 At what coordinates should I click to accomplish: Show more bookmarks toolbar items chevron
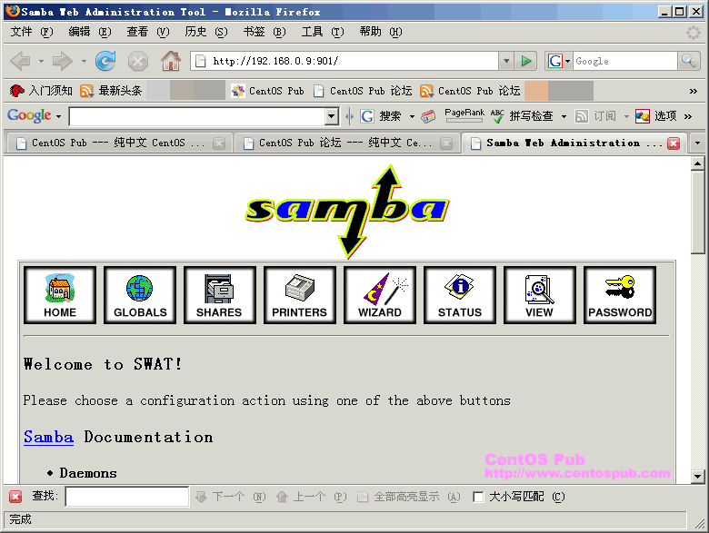694,91
